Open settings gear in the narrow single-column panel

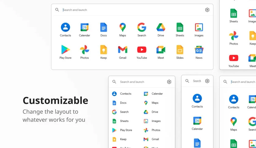tap(207, 81)
